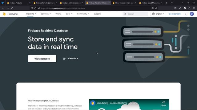Open the three-dot more options menu
The image size is (197, 110).
[186, 14]
